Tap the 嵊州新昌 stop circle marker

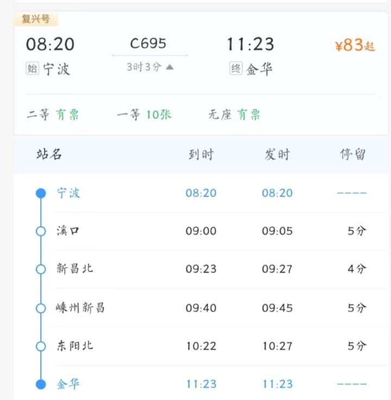click(x=41, y=308)
